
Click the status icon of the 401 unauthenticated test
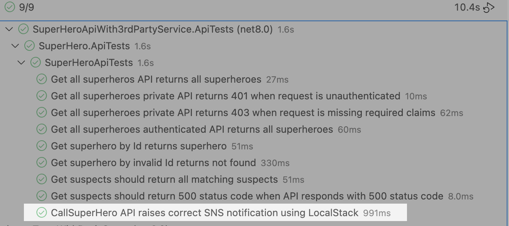tap(41, 96)
